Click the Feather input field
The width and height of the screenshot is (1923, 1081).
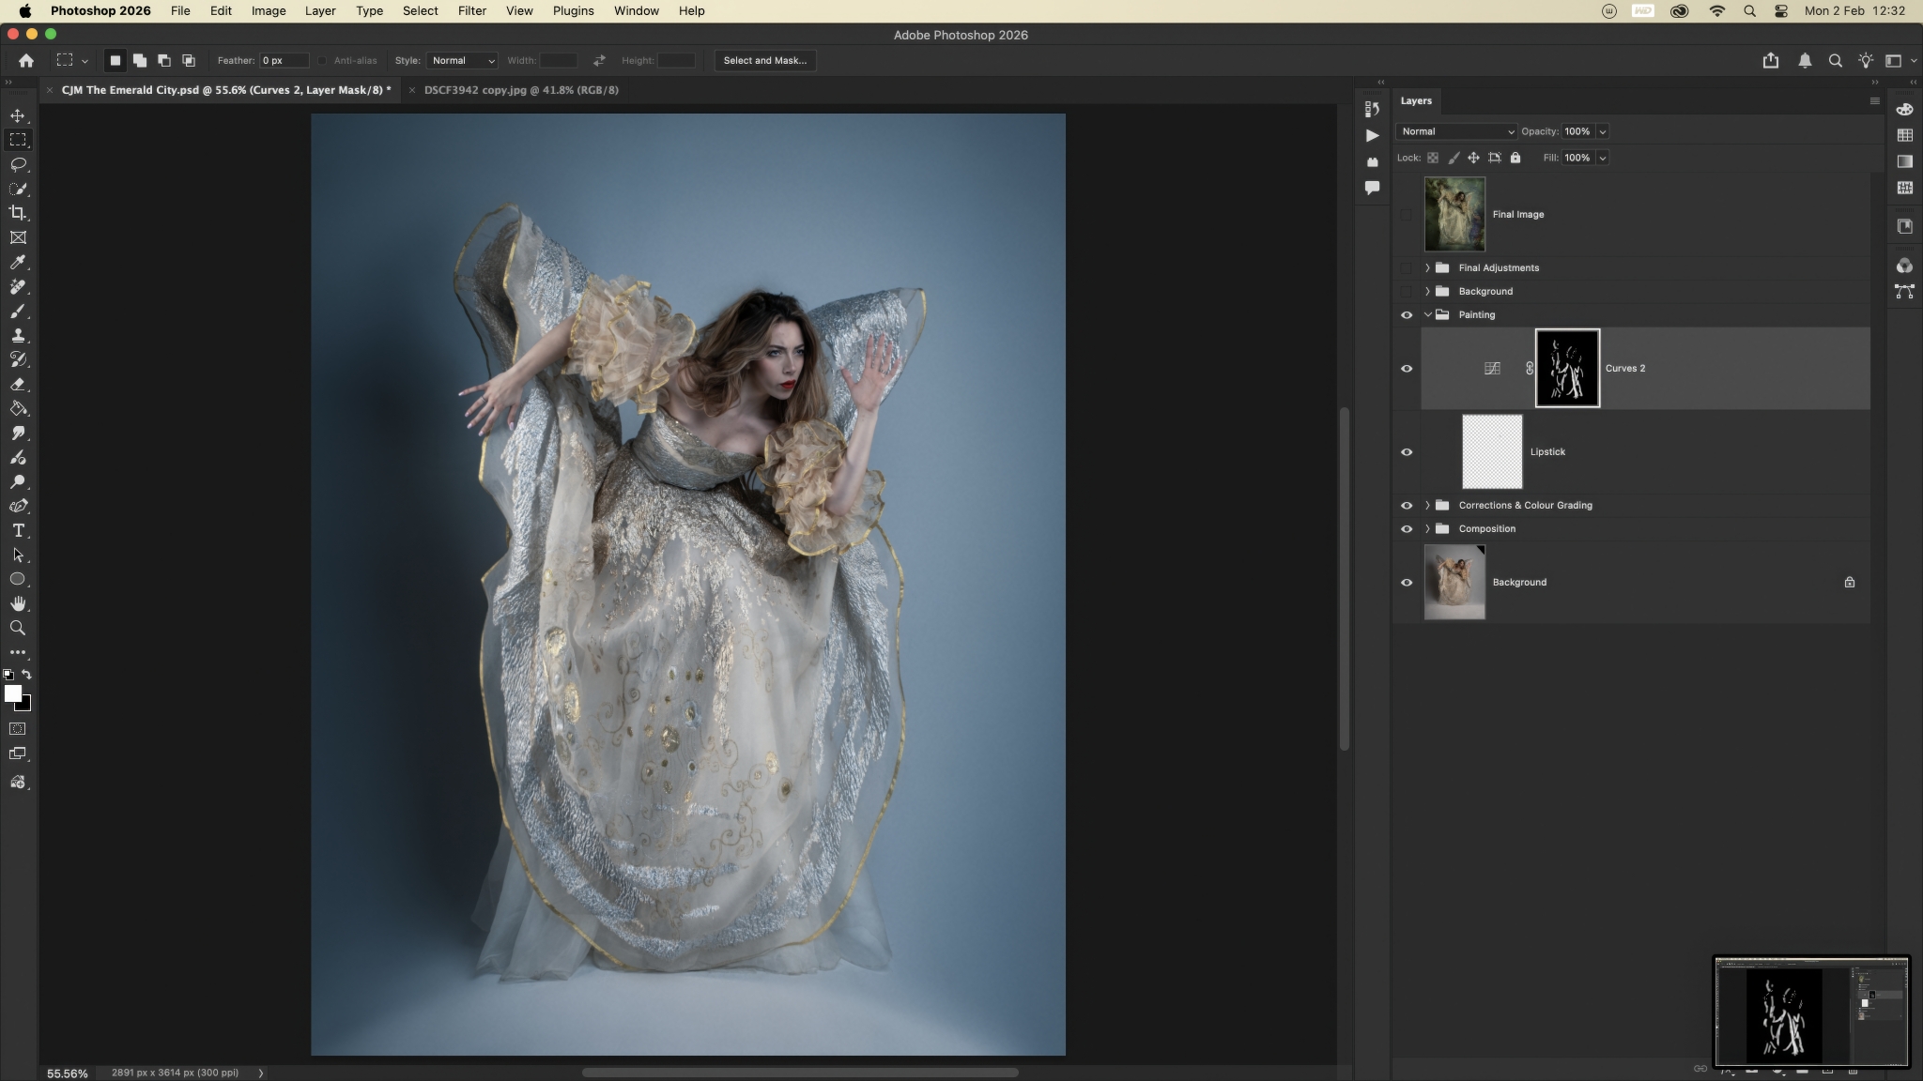coord(284,60)
